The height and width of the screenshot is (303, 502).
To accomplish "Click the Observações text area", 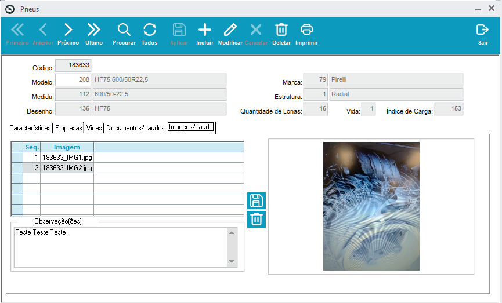I will coord(121,247).
